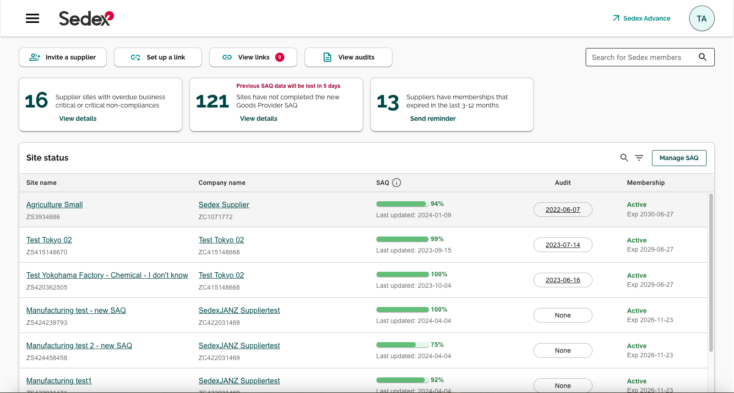
Task: Open the Sedex Advance link
Action: (x=642, y=18)
